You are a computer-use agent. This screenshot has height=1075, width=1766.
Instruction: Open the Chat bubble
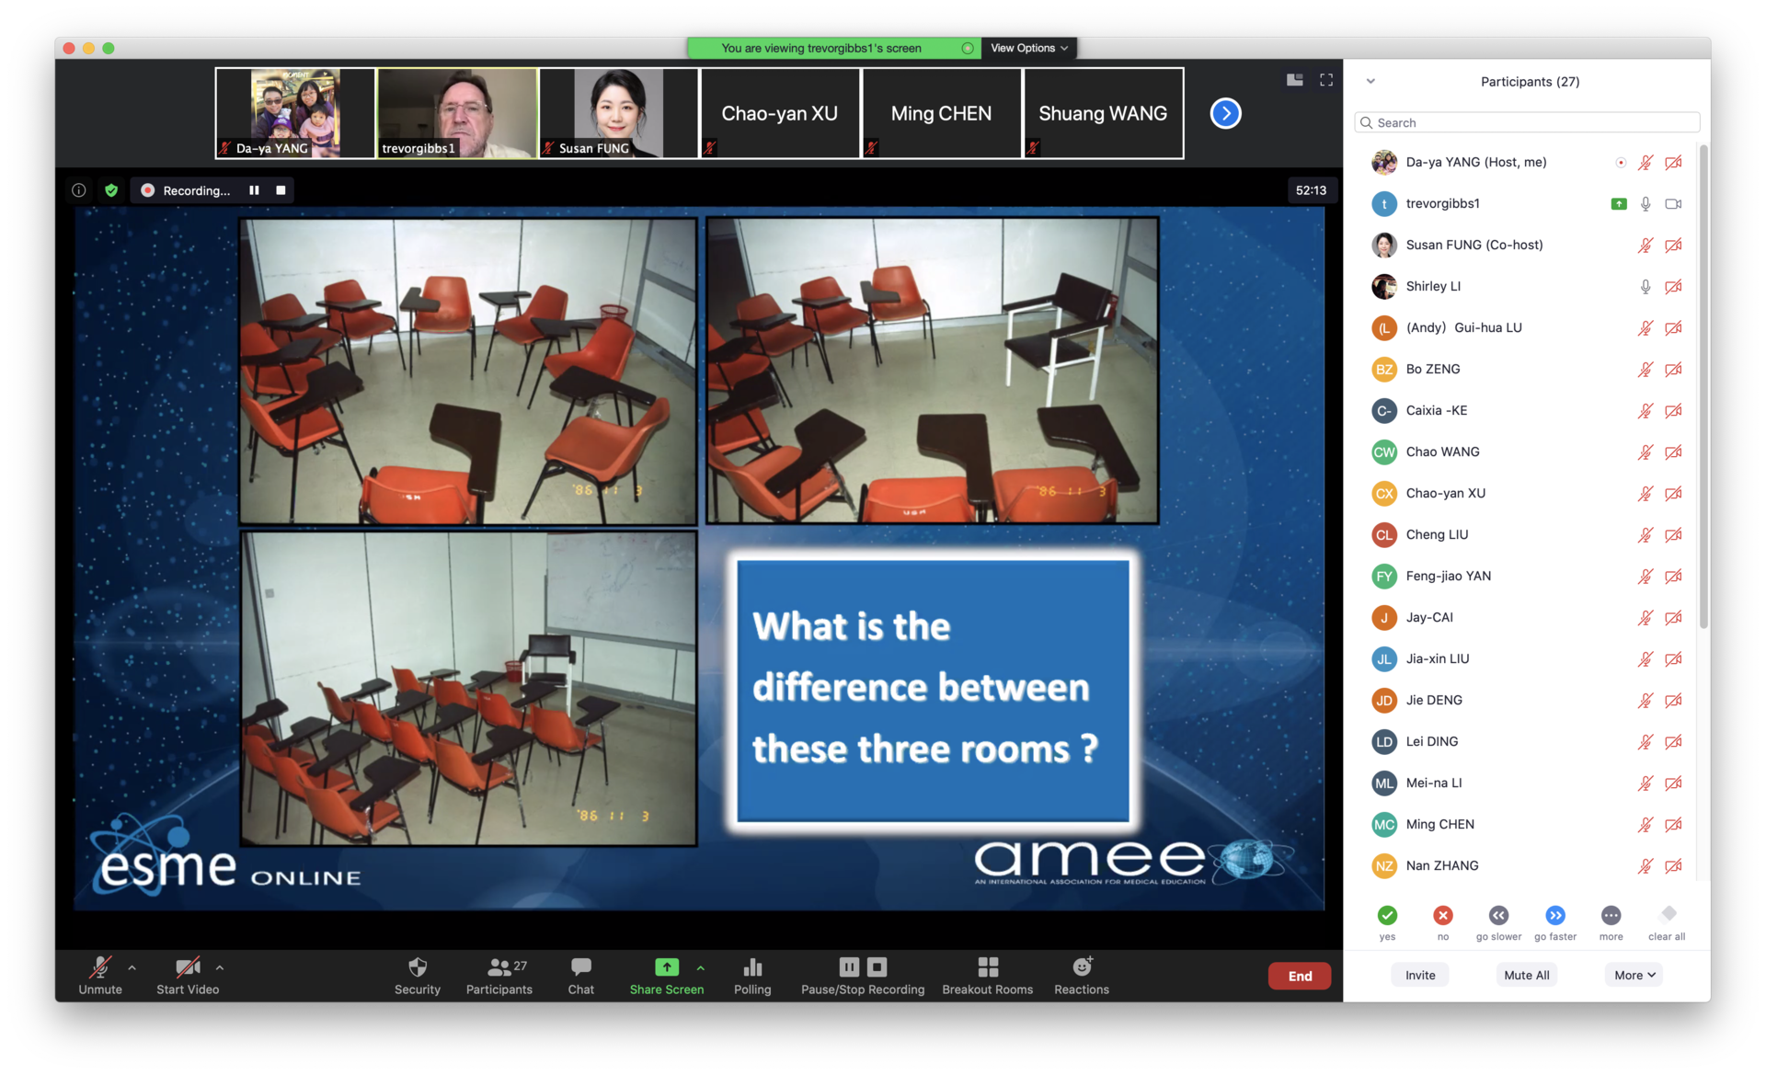tap(580, 967)
